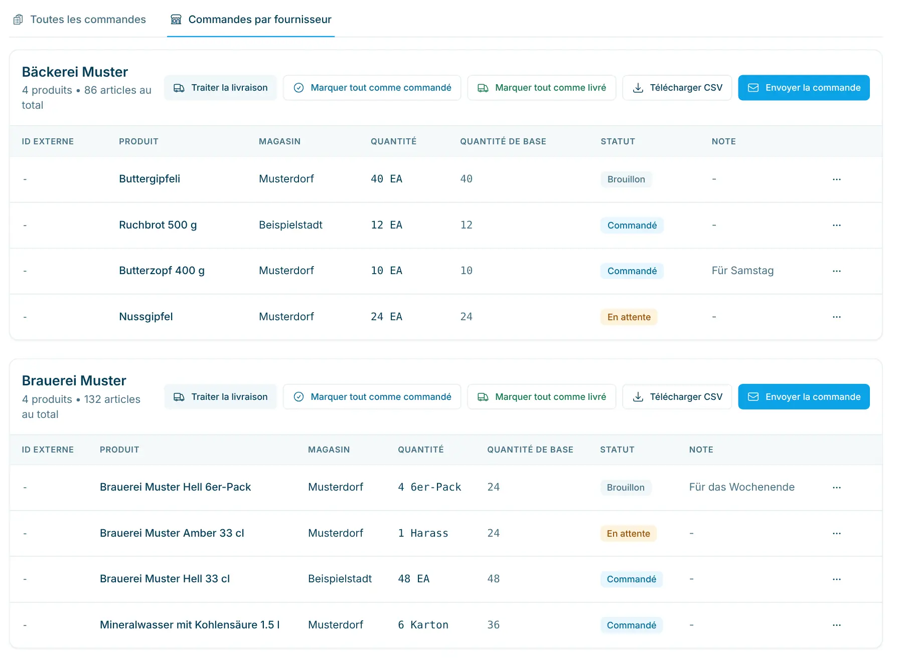Click Marquer tout comme livré for Brauerei Muster

[x=541, y=397]
